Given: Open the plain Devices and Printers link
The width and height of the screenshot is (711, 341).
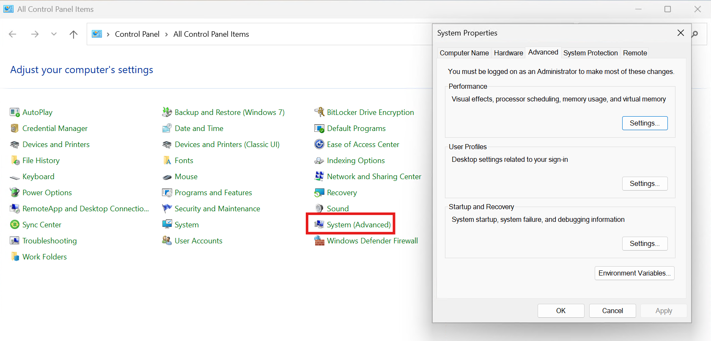Looking at the screenshot, I should (x=56, y=145).
